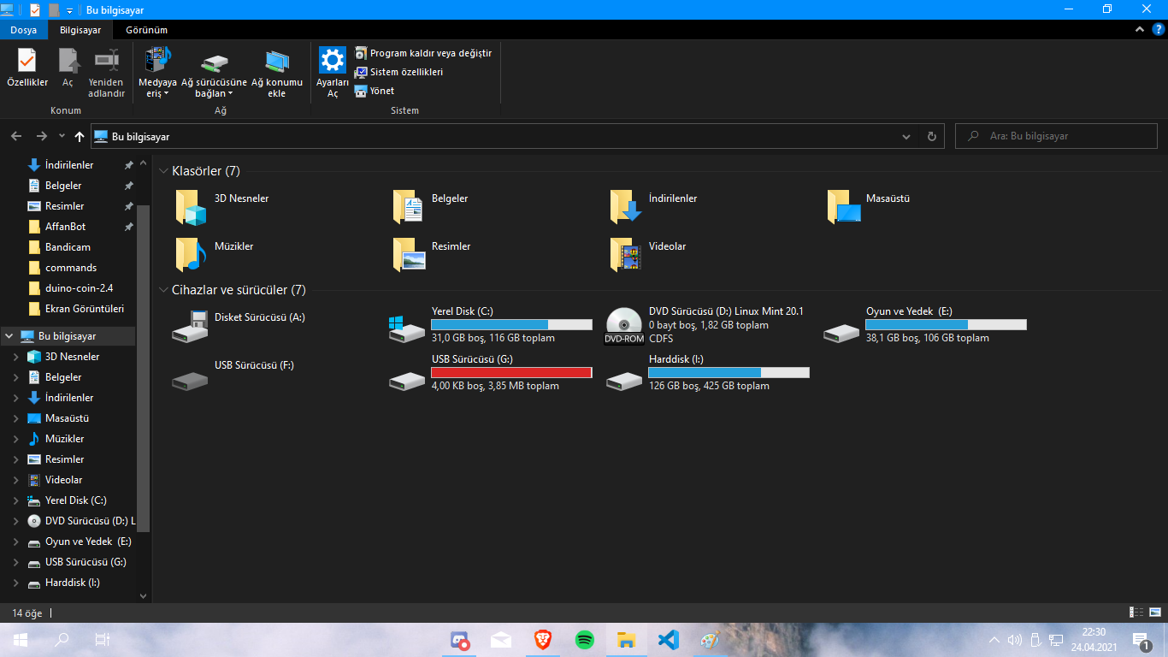Click sidebar scrollbar down arrow
Viewport: 1168px width, 657px height.
coord(143,596)
